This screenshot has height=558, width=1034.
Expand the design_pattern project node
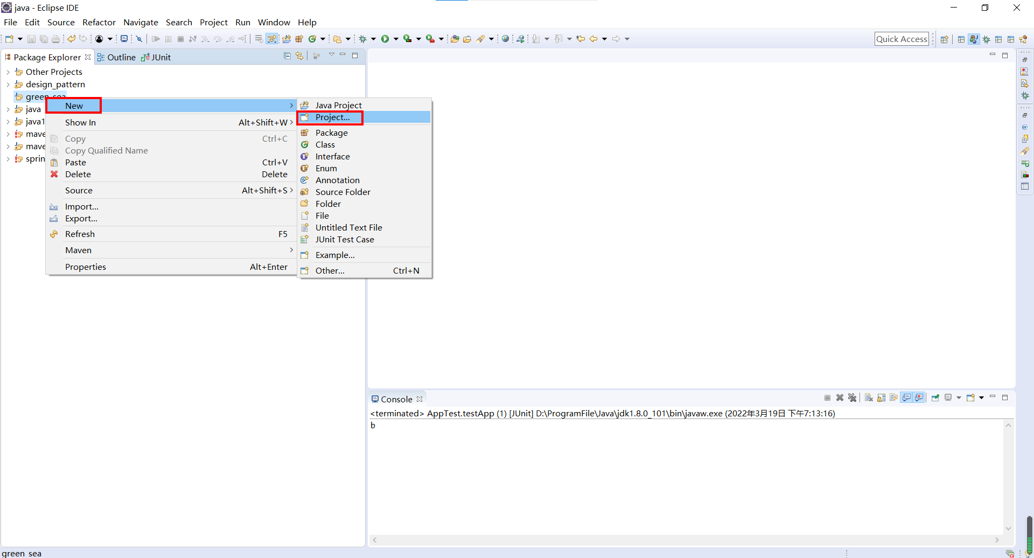click(x=8, y=85)
